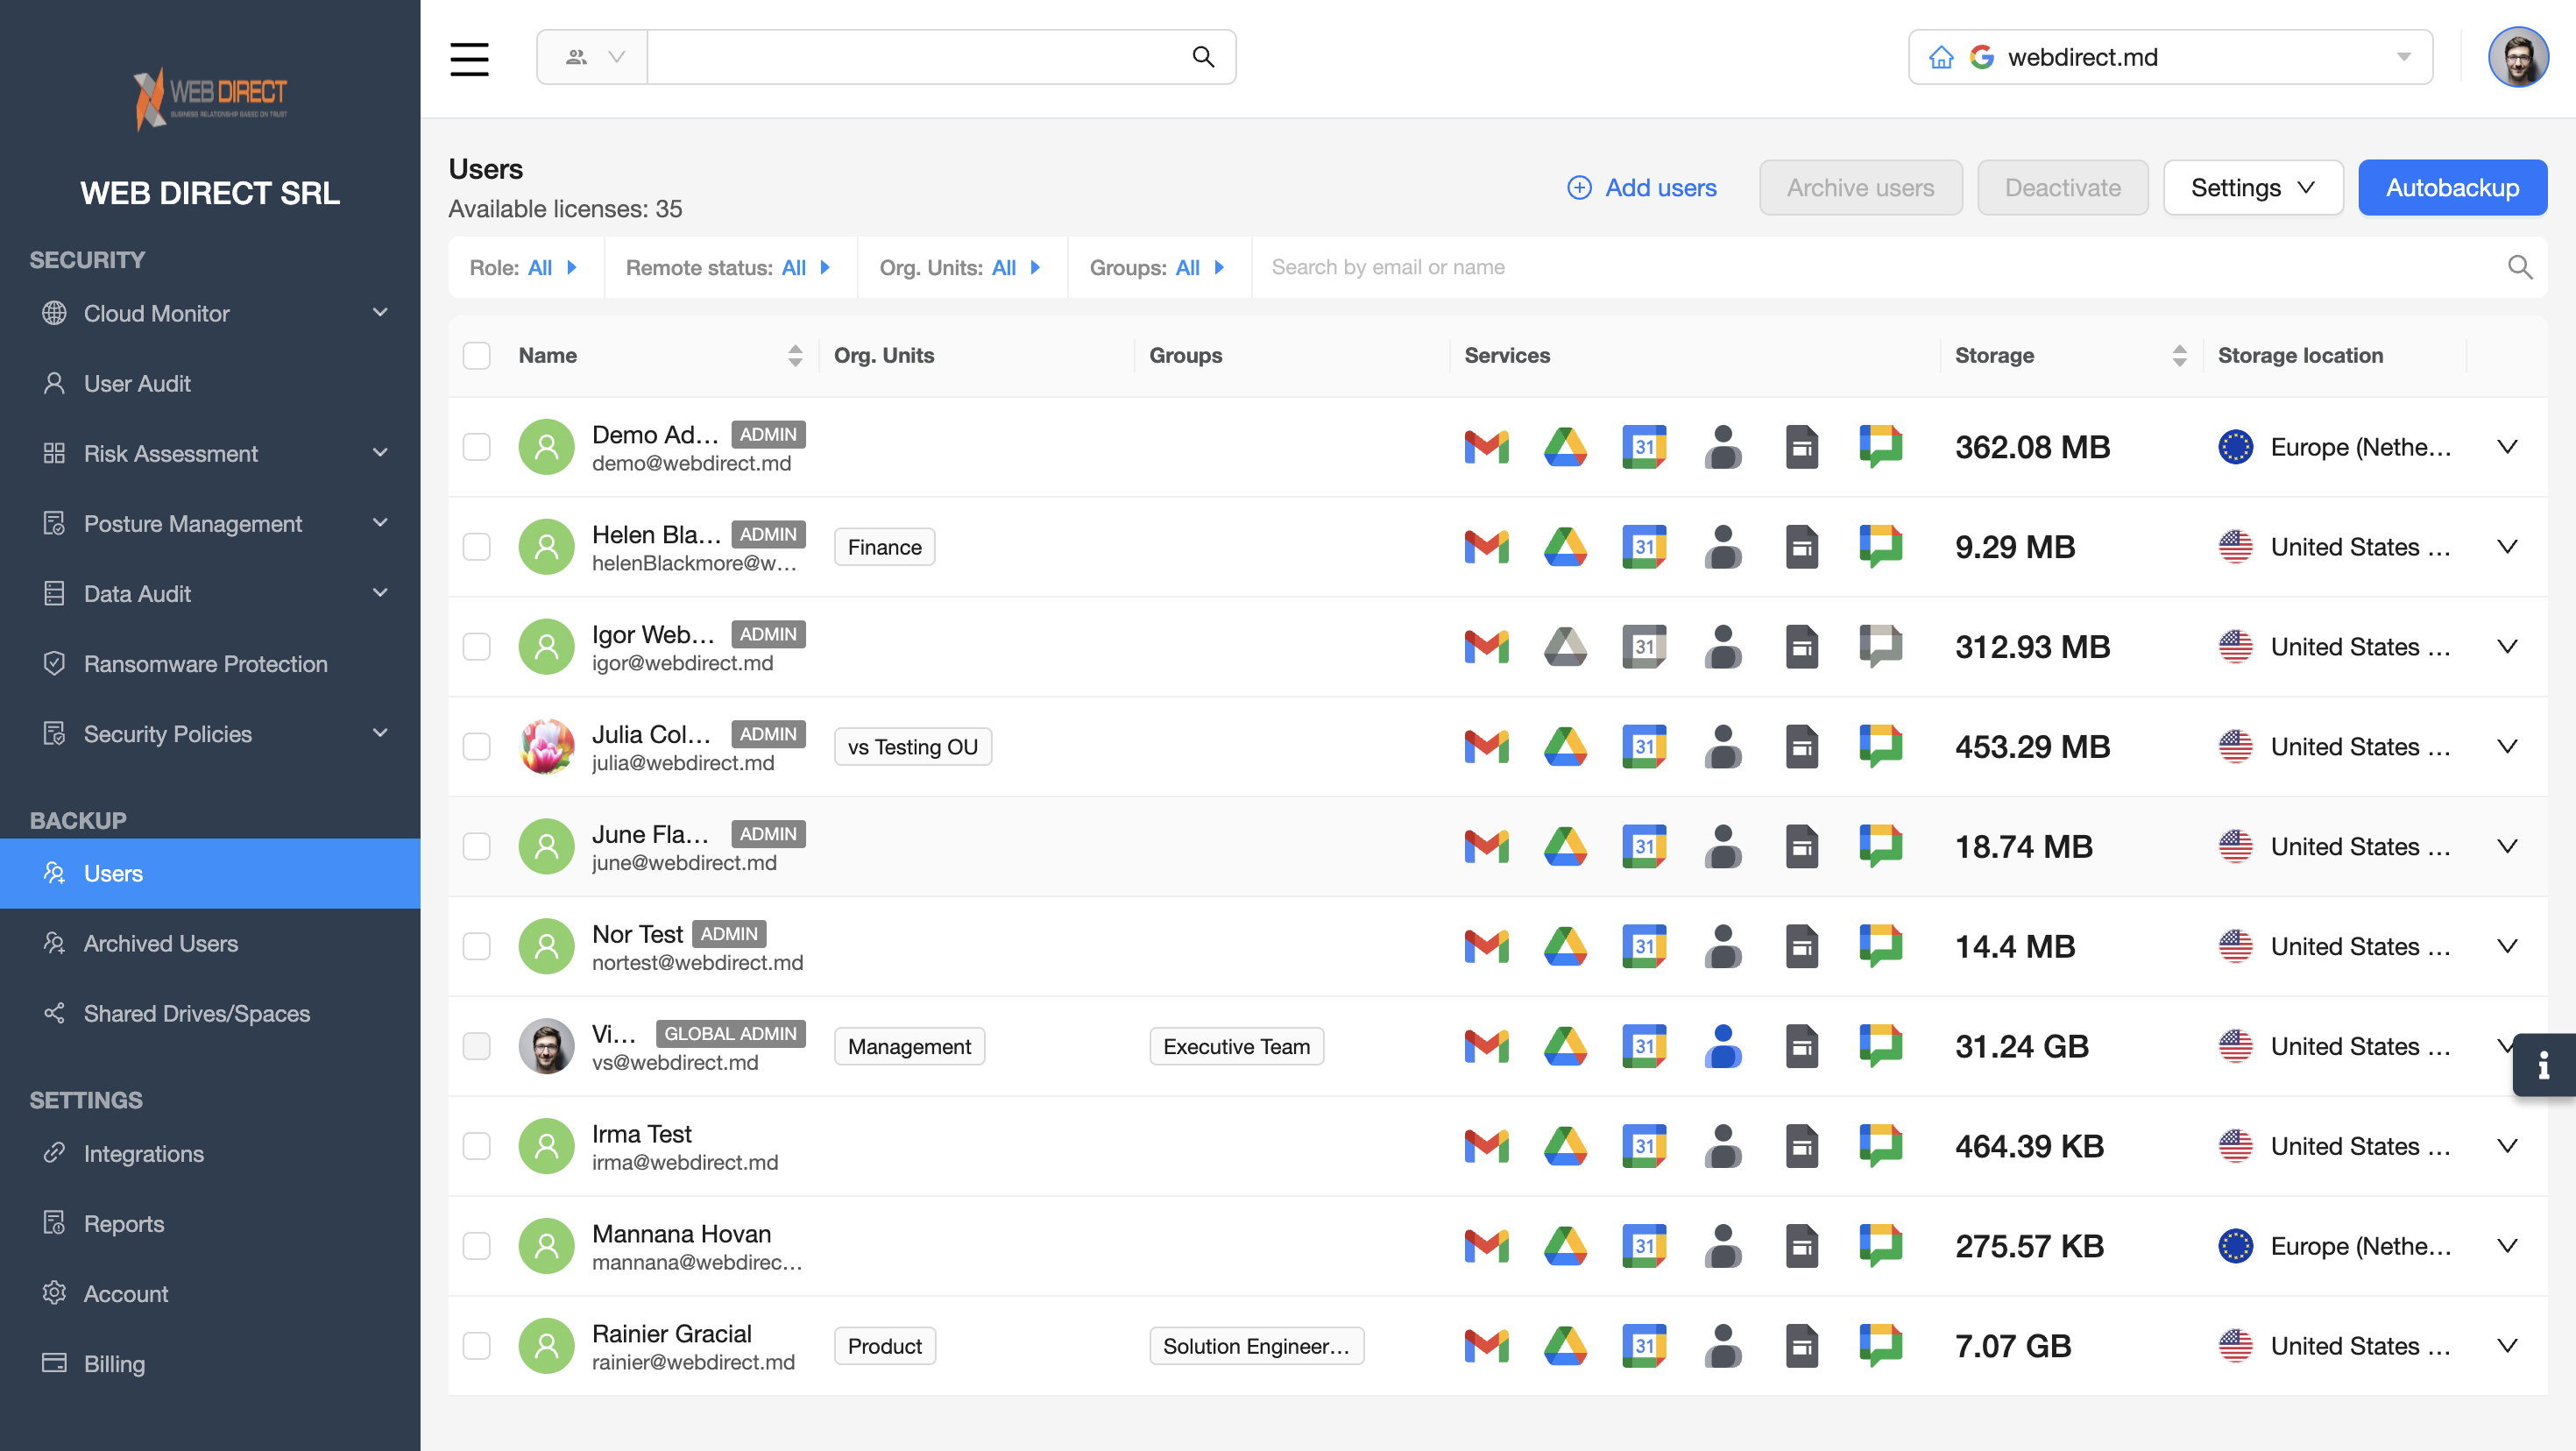
Task: Click Gmail icon for Demo Admin
Action: 1486,447
